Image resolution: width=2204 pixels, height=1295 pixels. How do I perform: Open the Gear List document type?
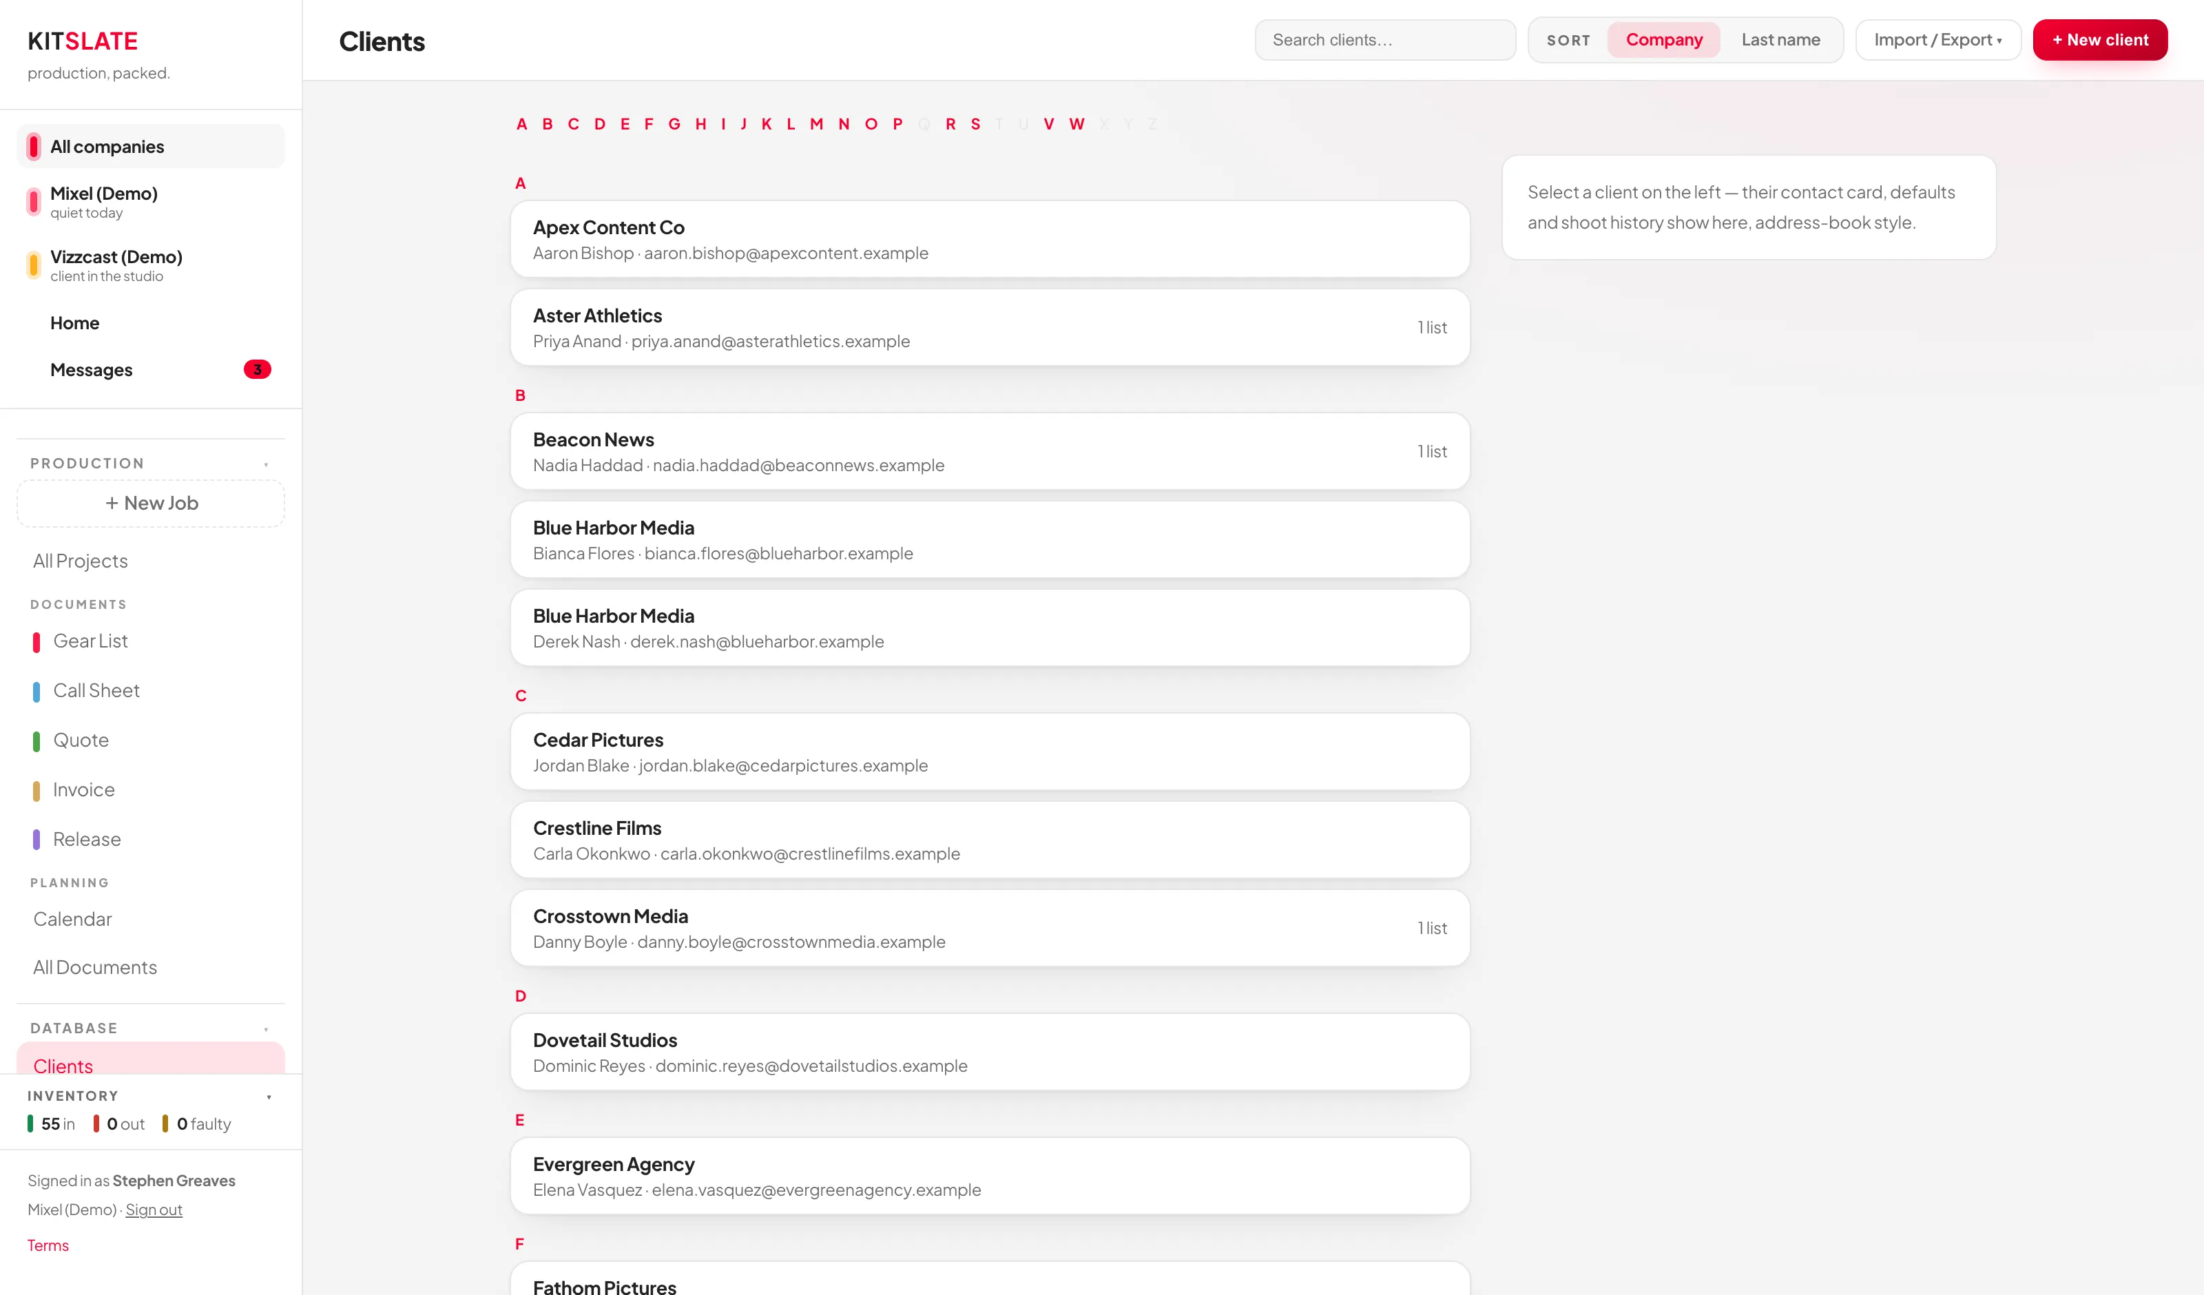[x=90, y=641]
